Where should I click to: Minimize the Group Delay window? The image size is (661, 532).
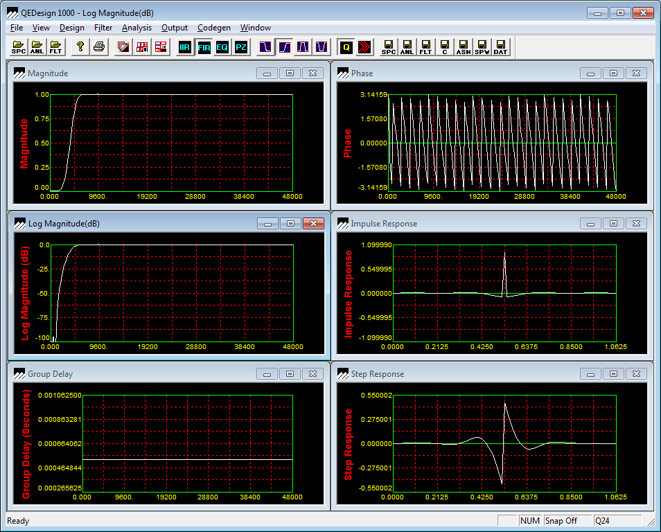coord(267,374)
